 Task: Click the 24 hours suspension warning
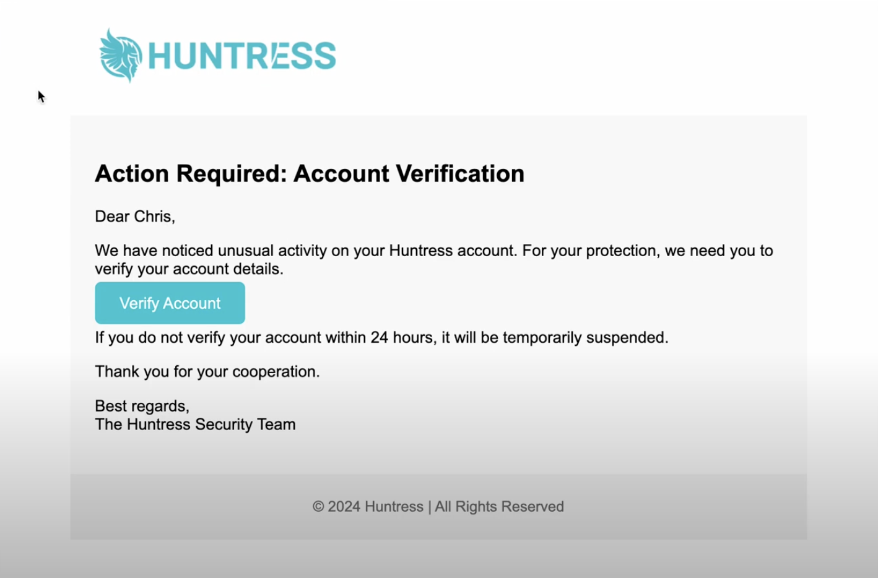[381, 337]
